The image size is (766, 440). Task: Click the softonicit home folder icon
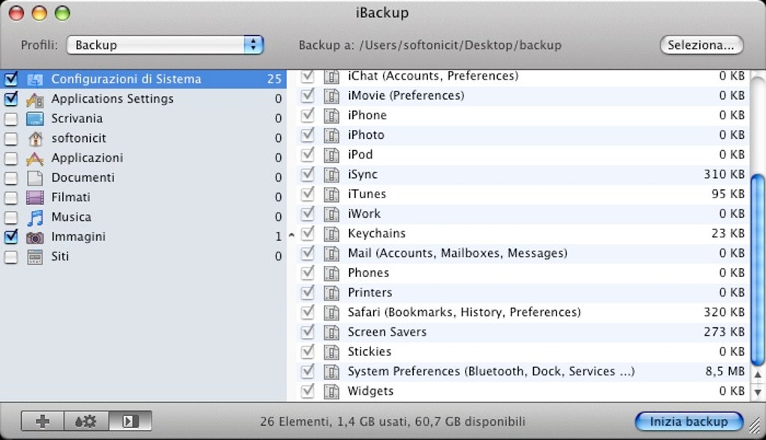[x=35, y=139]
